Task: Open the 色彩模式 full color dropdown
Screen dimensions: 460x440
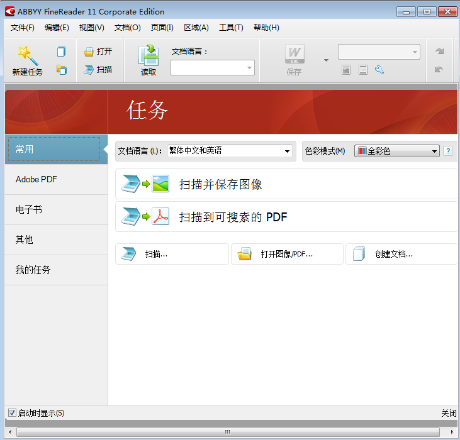Action: click(434, 151)
